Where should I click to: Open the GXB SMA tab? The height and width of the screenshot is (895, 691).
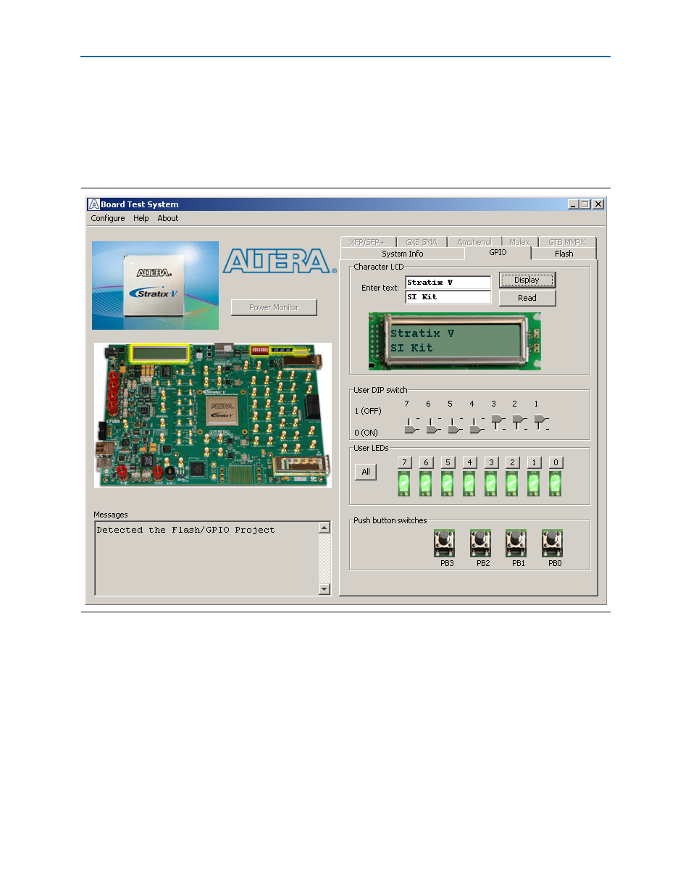(x=422, y=242)
